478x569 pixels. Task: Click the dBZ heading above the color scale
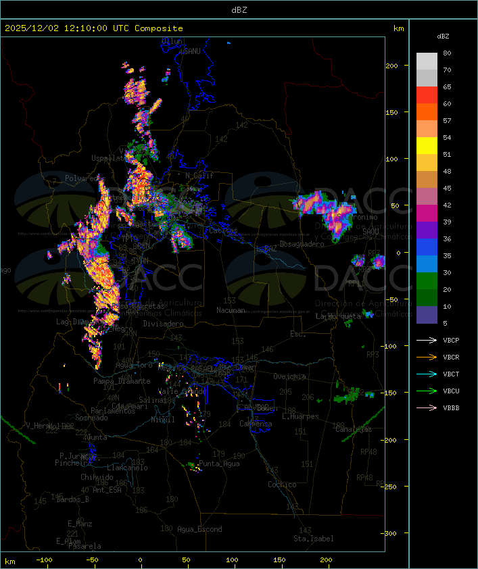click(443, 36)
